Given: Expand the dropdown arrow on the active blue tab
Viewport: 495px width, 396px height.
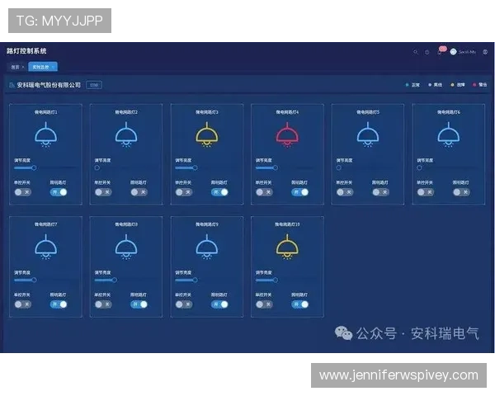Looking at the screenshot, I should point(53,67).
